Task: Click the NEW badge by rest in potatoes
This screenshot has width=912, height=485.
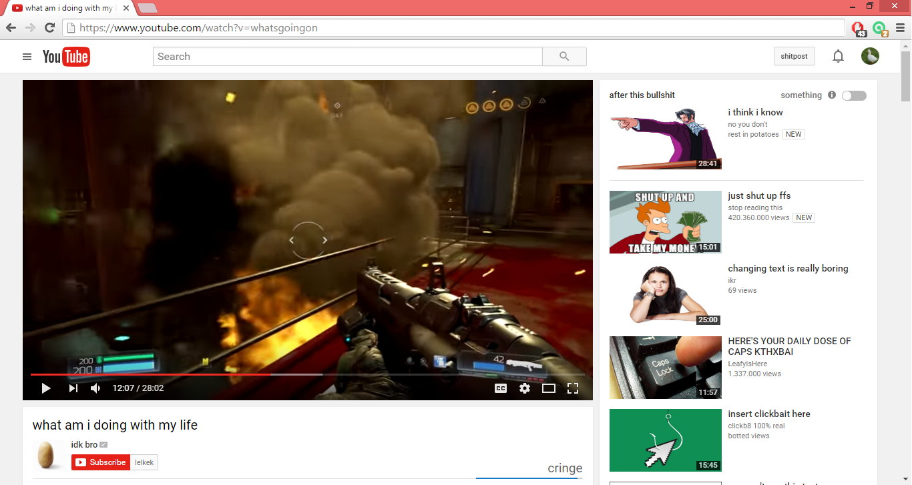Action: [x=794, y=134]
